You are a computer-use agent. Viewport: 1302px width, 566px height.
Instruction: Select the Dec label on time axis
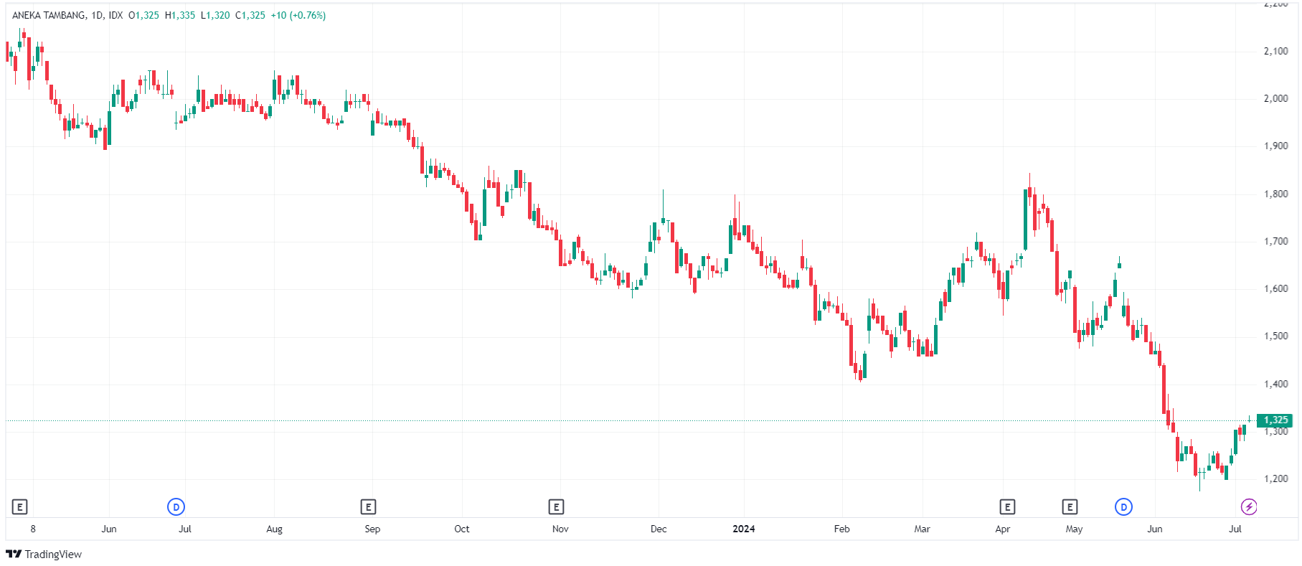[659, 529]
